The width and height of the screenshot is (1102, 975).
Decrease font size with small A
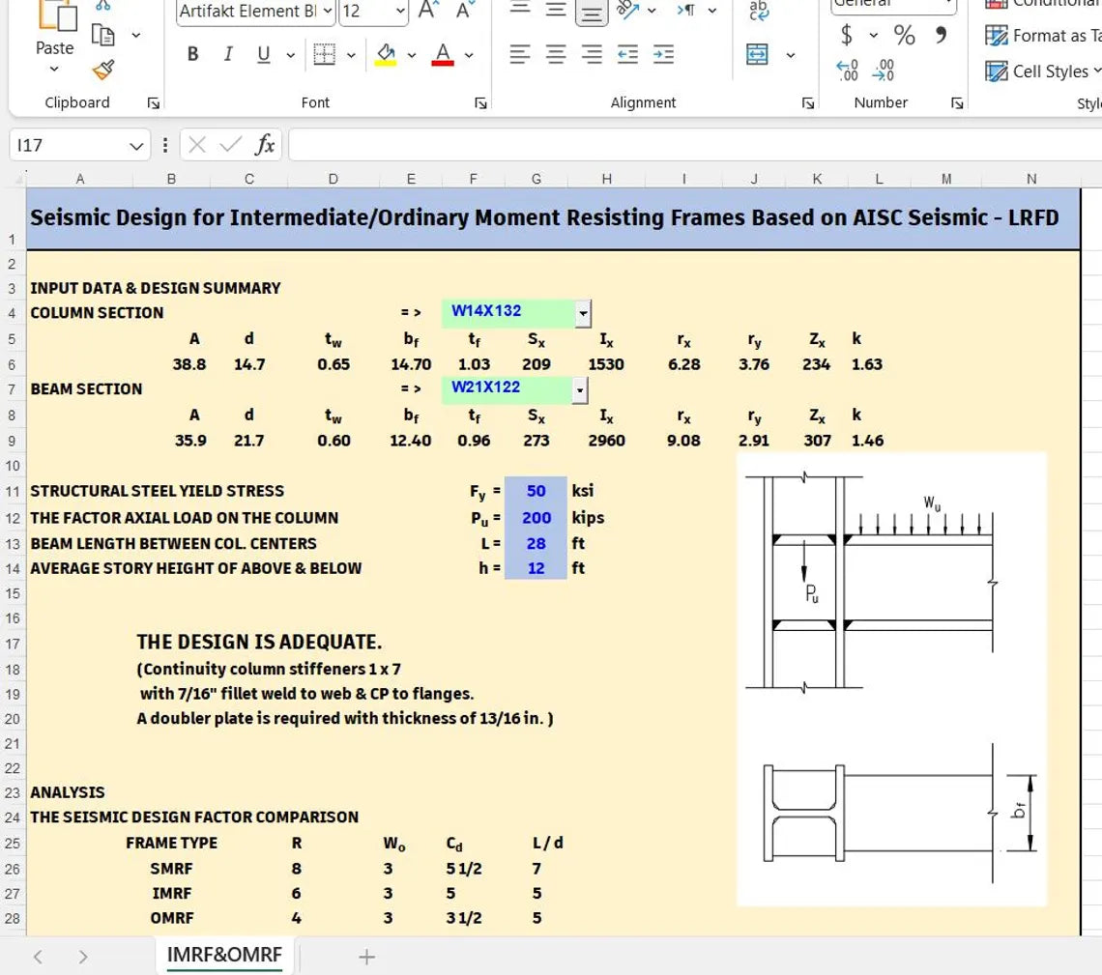click(x=465, y=11)
